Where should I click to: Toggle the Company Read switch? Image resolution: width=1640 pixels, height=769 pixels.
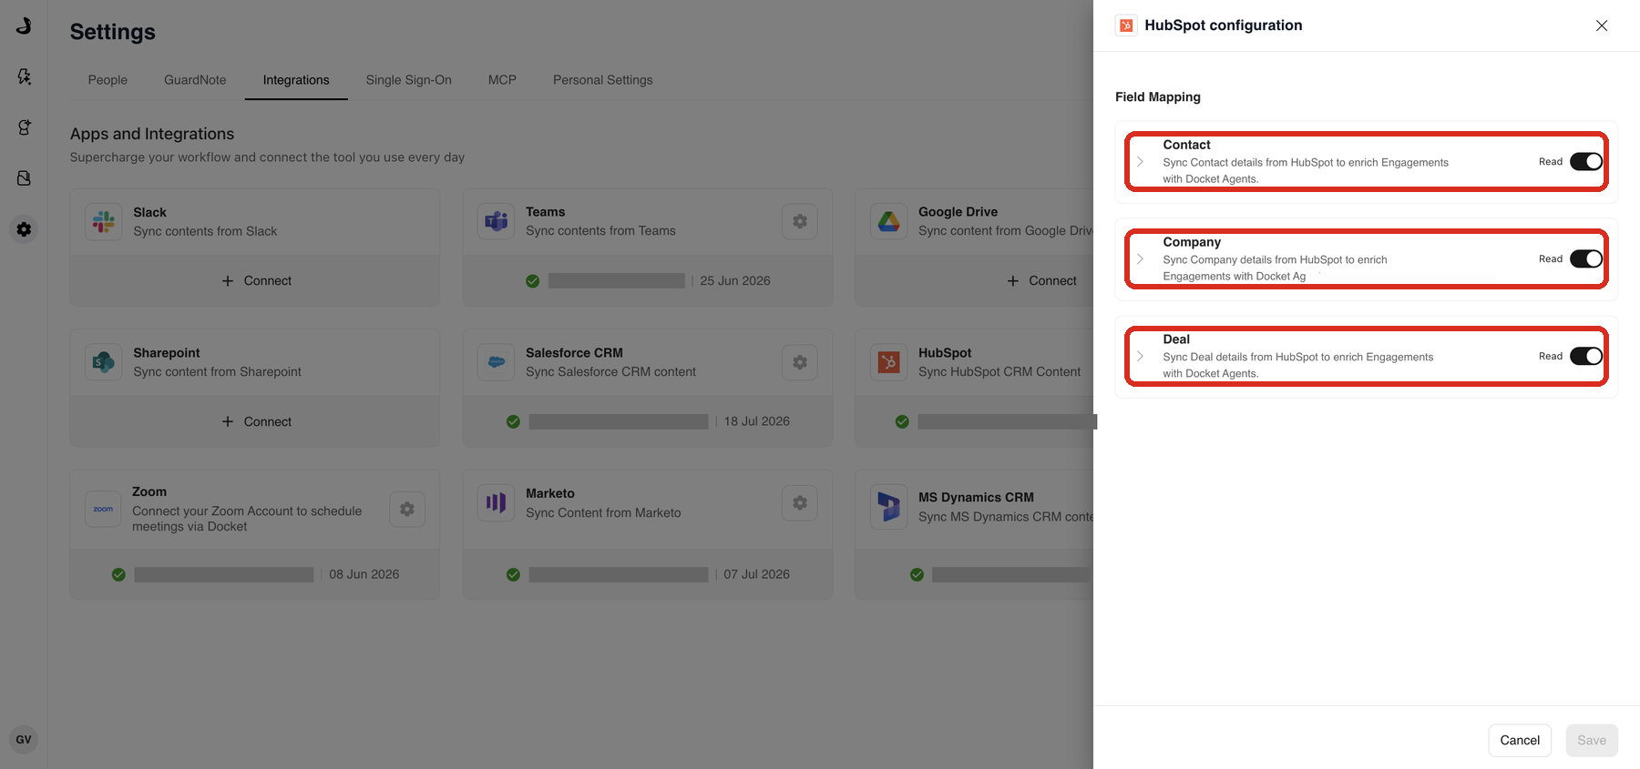[1585, 258]
